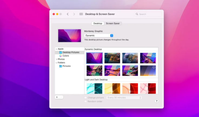The height and width of the screenshot is (117, 199).
Task: Go back with the left chevron arrow
Action: [68, 14]
